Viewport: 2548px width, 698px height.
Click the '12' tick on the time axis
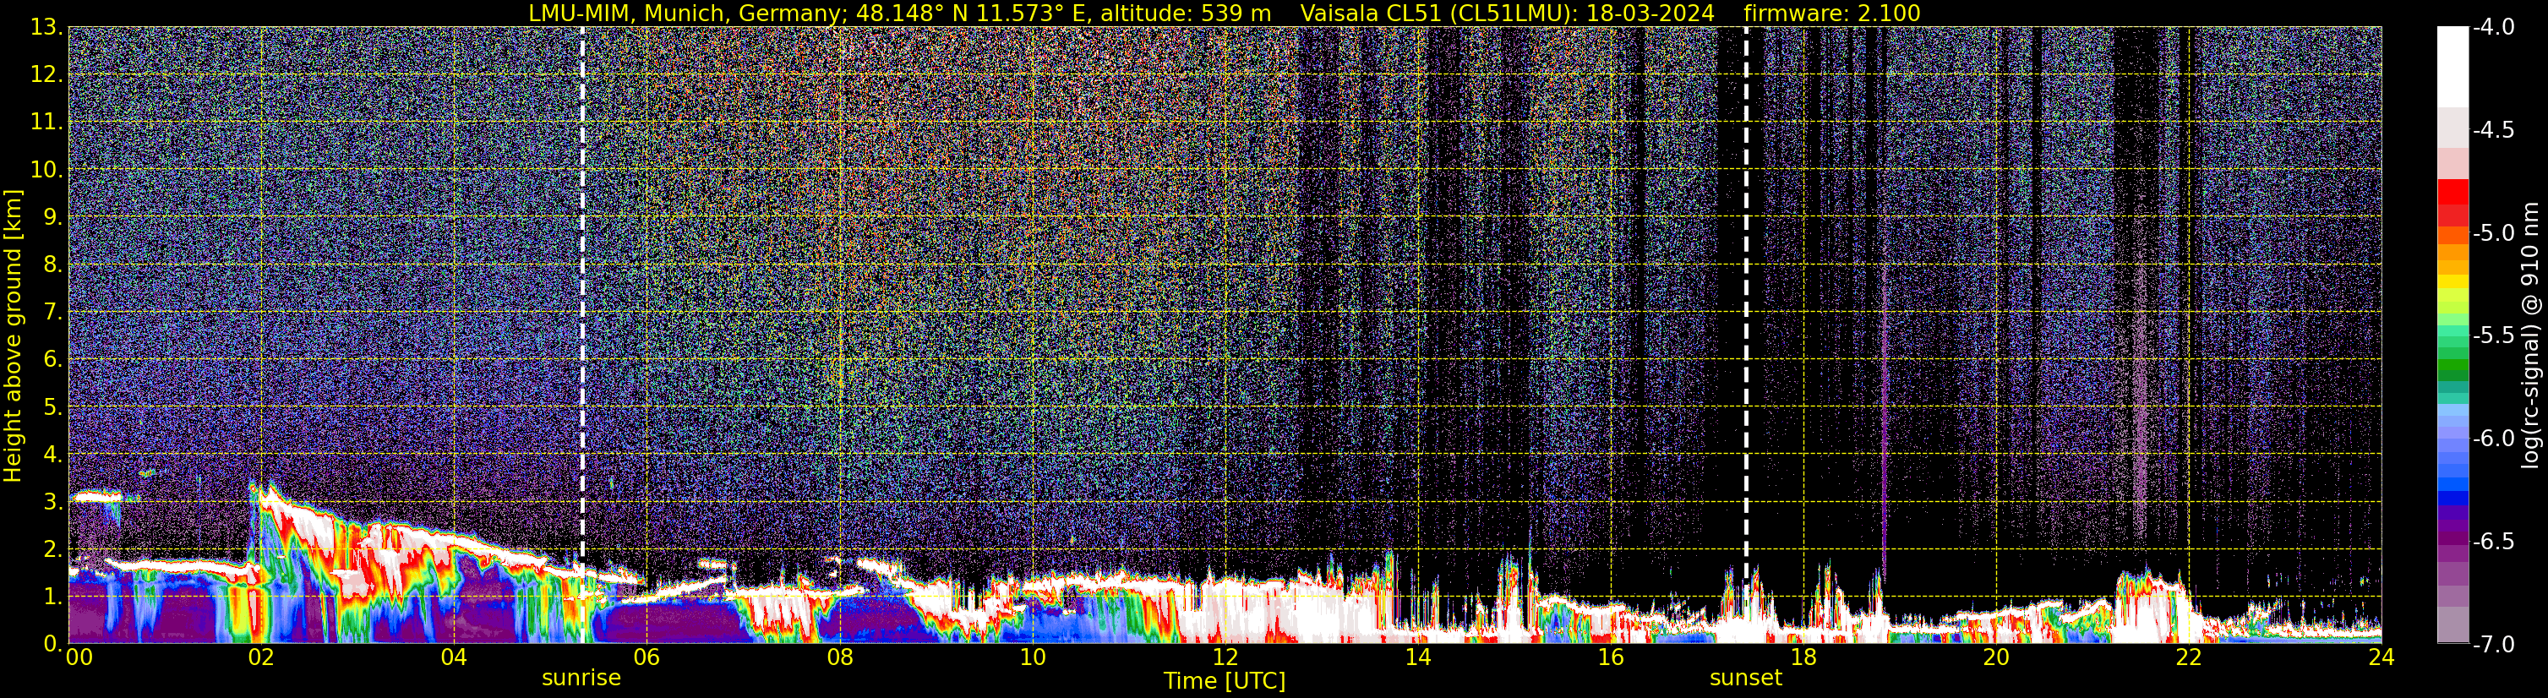point(1225,657)
